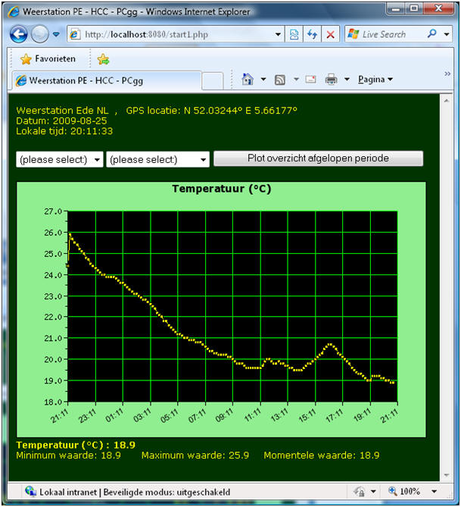
Task: Expand the Pagina menu
Action: (375, 80)
